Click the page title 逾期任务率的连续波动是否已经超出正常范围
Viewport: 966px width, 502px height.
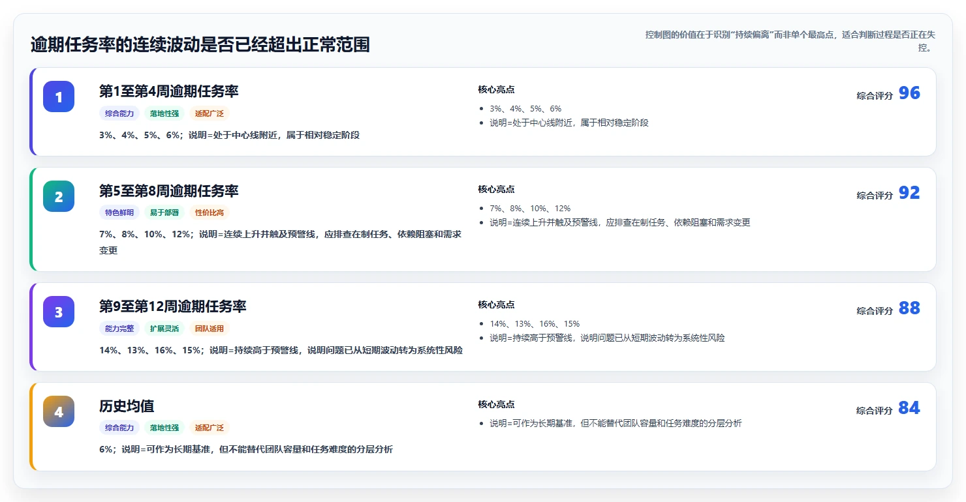click(200, 45)
